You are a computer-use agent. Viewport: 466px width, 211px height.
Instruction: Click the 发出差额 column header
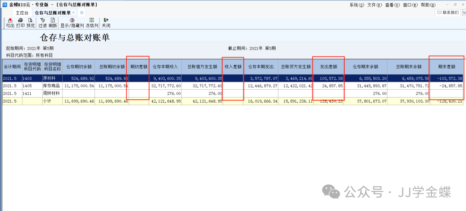pos(328,67)
